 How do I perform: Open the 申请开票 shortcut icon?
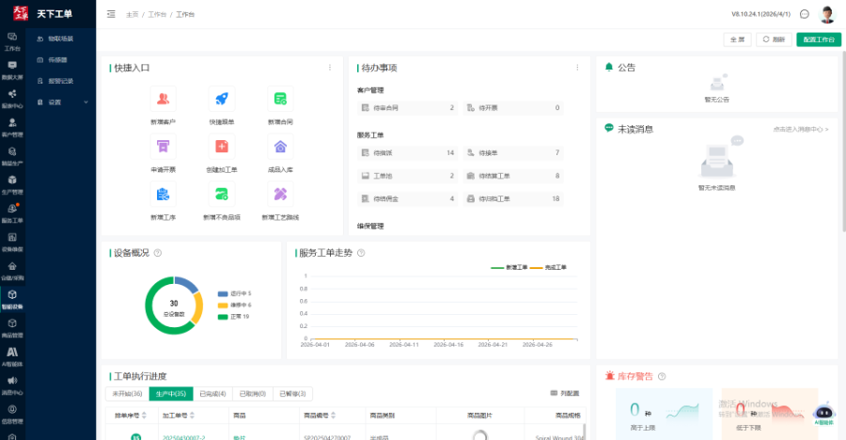[164, 146]
